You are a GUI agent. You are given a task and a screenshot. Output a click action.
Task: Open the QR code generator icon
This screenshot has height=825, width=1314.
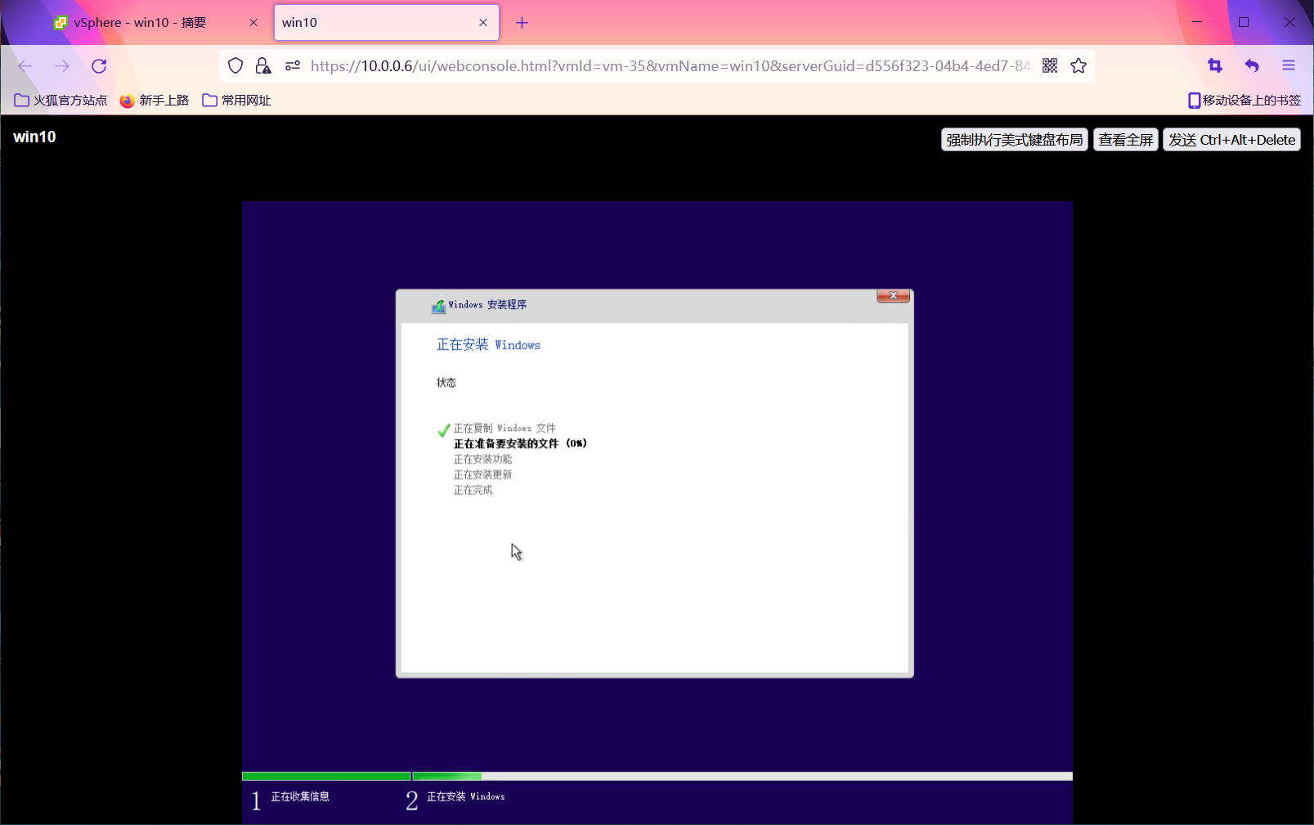tap(1050, 66)
